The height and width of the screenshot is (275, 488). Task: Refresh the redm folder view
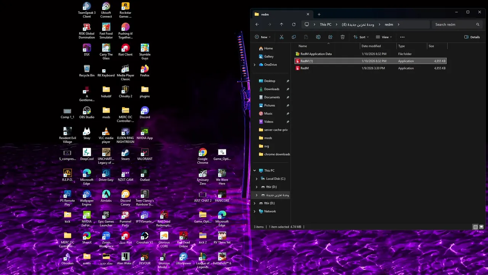point(294,24)
